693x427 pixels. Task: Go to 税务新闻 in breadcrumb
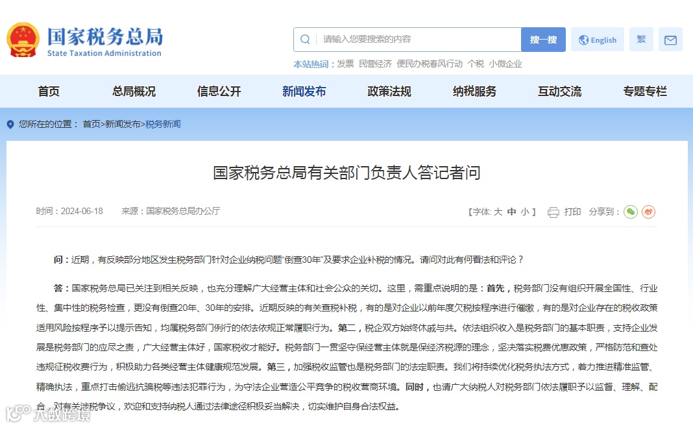[x=163, y=124]
